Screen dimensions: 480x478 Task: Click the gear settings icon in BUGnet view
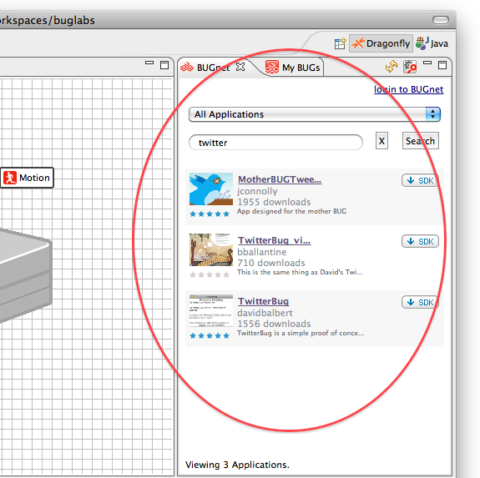[410, 67]
